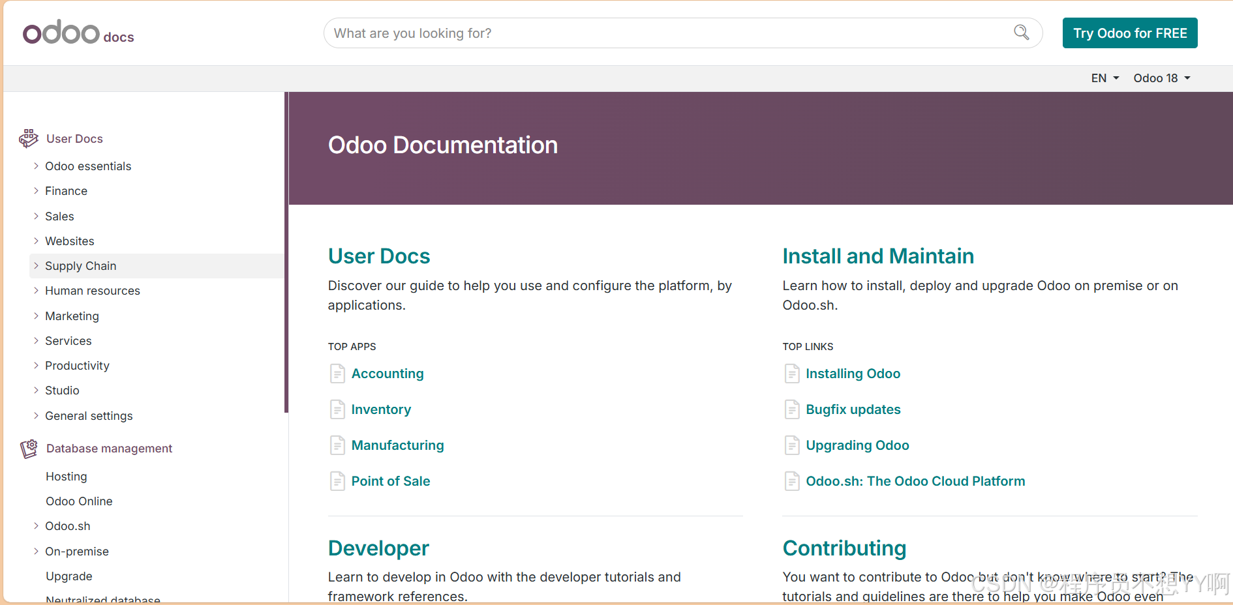Expand the Sales chevron
Image resolution: width=1233 pixels, height=605 pixels.
coord(37,216)
